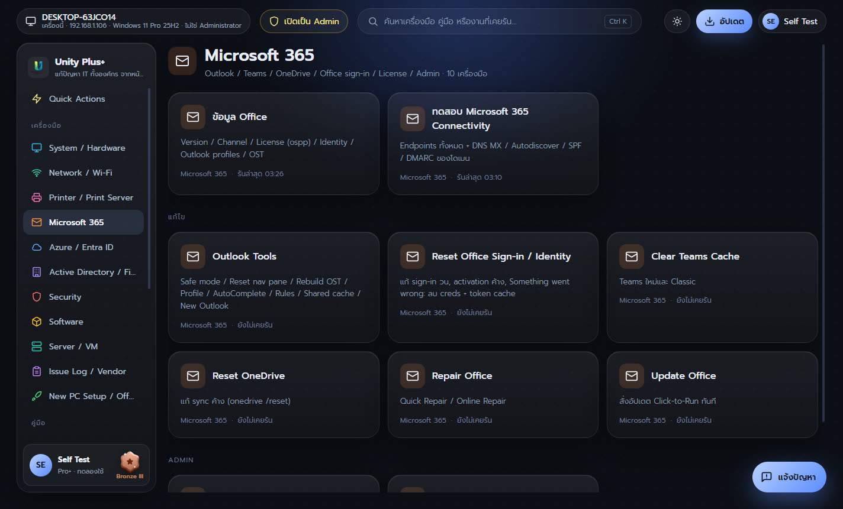Open the Security shield sidebar icon
Viewport: 843px width, 509px height.
(x=37, y=297)
